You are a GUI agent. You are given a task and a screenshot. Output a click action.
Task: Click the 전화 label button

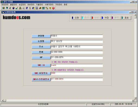(41, 52)
